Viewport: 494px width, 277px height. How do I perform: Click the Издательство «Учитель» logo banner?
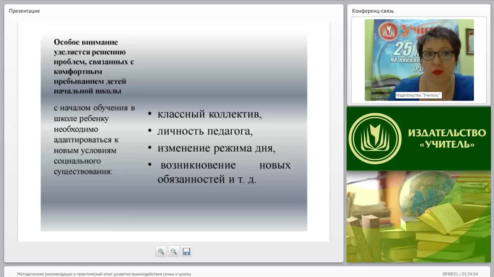tap(419, 138)
